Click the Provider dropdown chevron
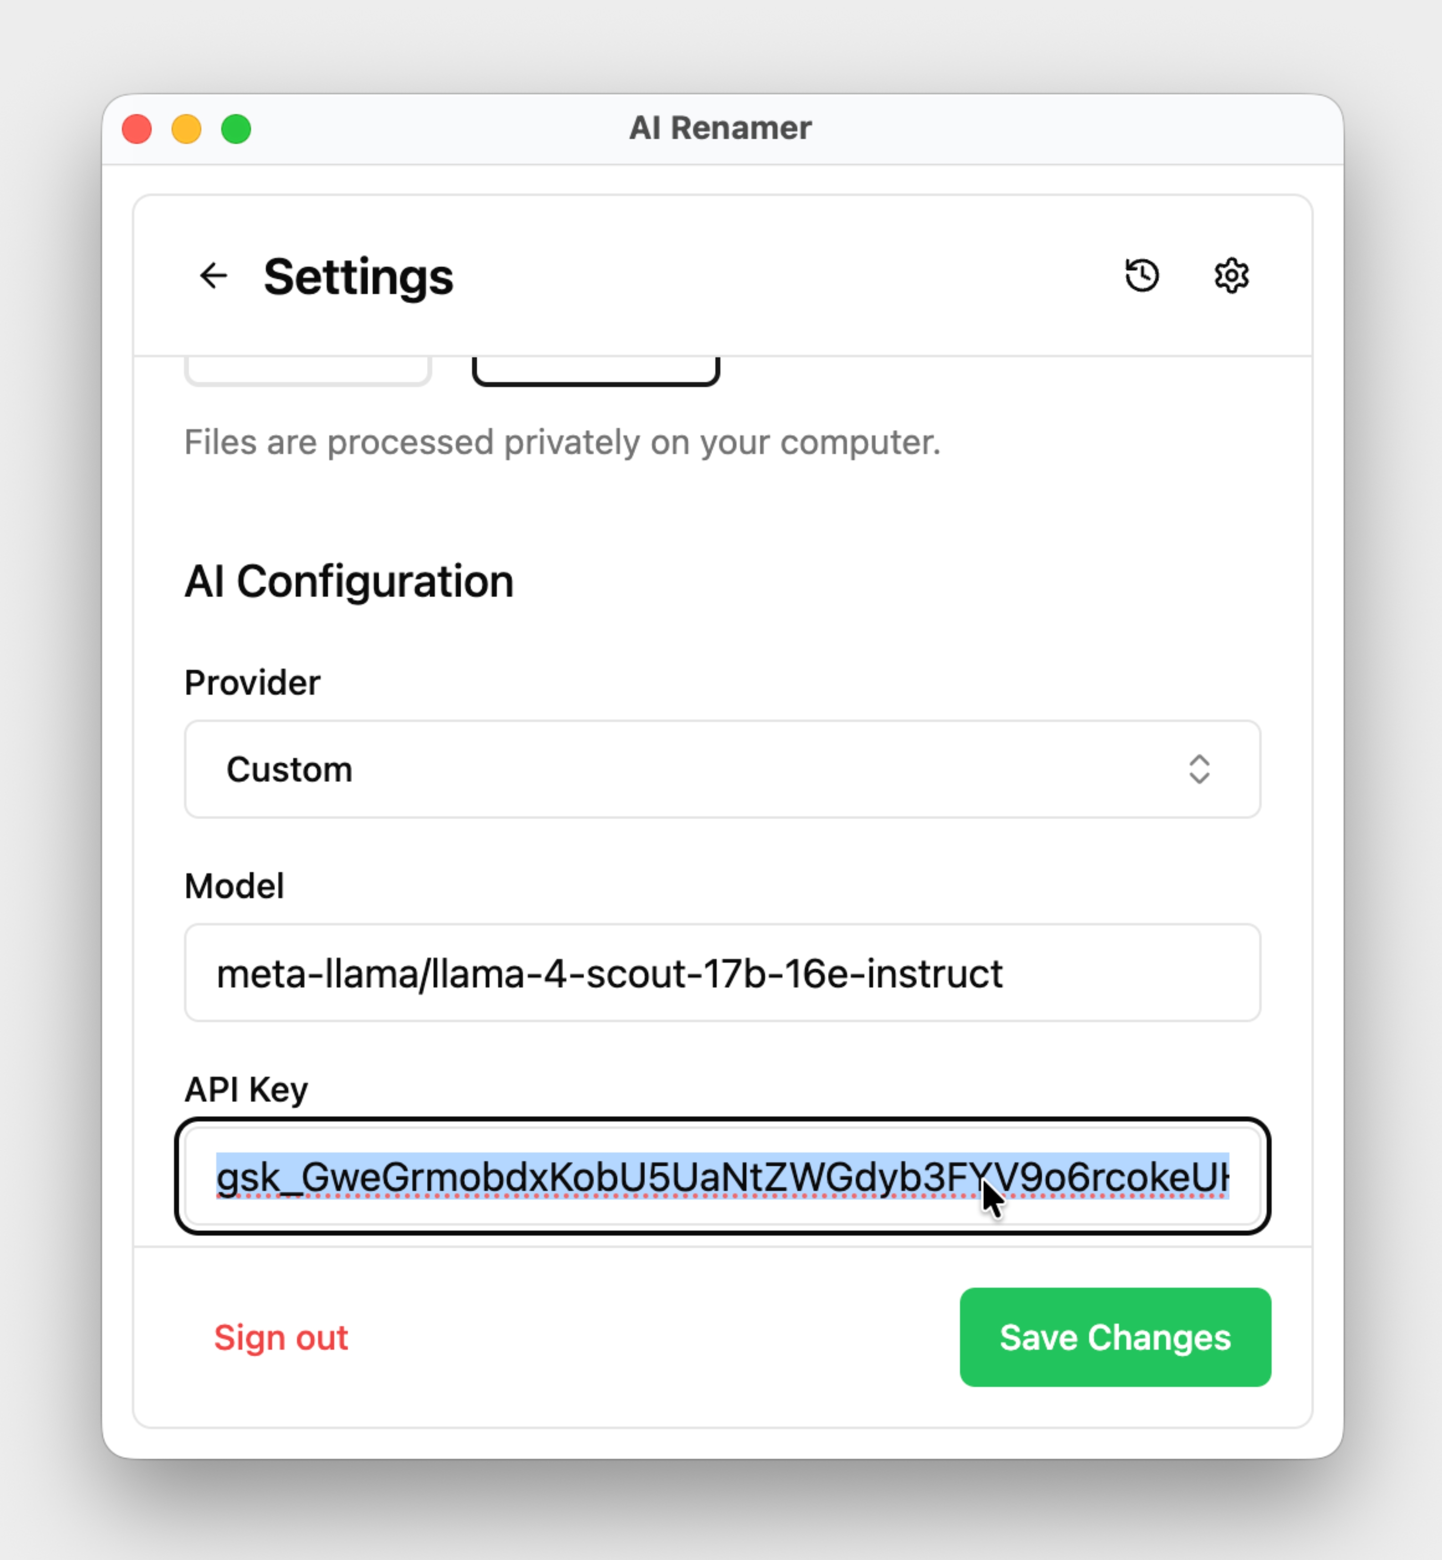Image resolution: width=1442 pixels, height=1560 pixels. coord(1199,770)
